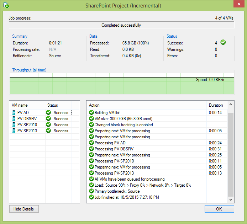Click the green check in PV-AD status
Viewport: 247px width, 224px height.
[48, 112]
